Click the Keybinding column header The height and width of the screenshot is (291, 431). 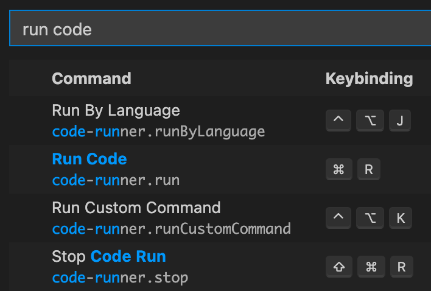369,79
